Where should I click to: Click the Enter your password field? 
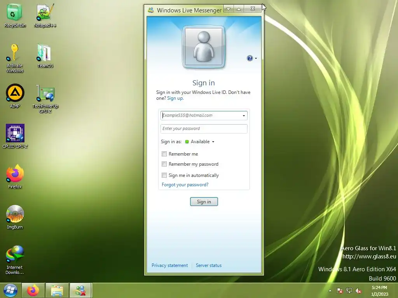pyautogui.click(x=204, y=129)
